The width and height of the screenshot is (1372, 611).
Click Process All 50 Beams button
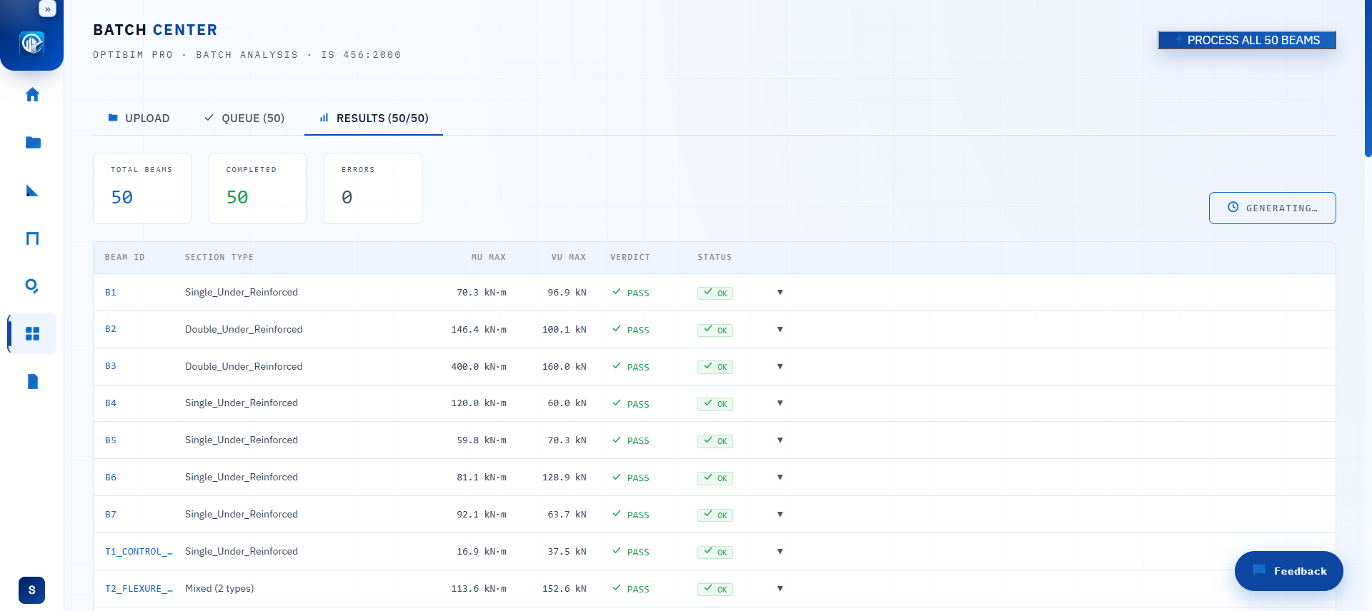pos(1247,40)
